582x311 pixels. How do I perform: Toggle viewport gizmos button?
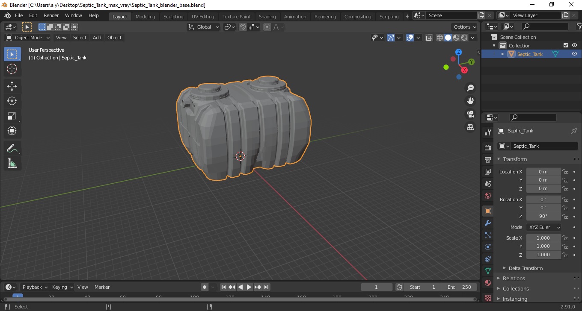click(391, 38)
